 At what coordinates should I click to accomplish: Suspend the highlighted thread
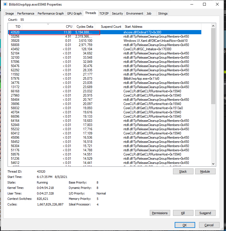click(205, 213)
